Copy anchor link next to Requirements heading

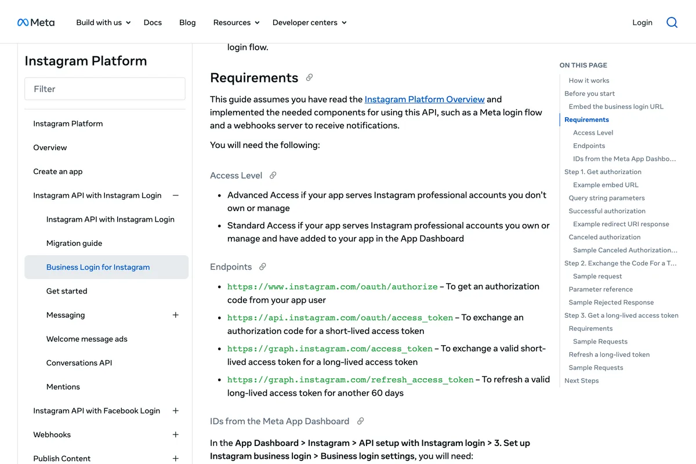coord(310,78)
